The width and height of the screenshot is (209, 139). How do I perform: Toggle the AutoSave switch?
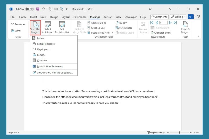pos(29,9)
